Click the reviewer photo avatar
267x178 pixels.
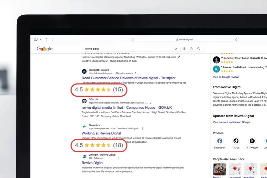(216, 60)
